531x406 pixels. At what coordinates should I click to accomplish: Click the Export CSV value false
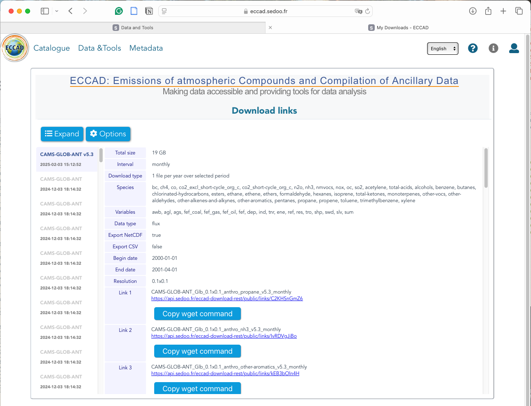pos(157,247)
